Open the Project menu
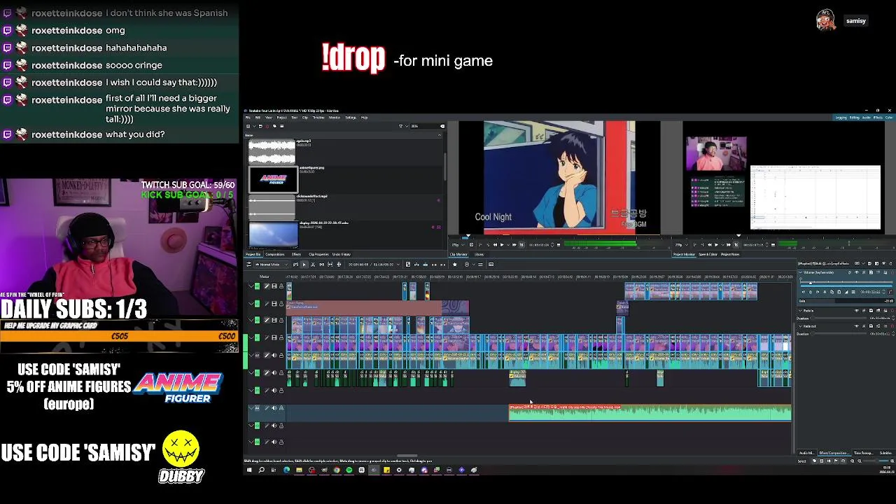896x504 pixels. [x=281, y=118]
